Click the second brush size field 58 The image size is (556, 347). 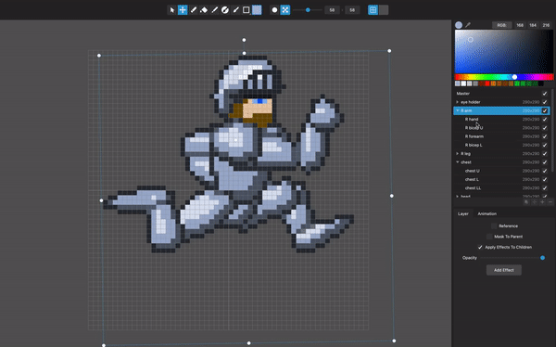tap(352, 10)
